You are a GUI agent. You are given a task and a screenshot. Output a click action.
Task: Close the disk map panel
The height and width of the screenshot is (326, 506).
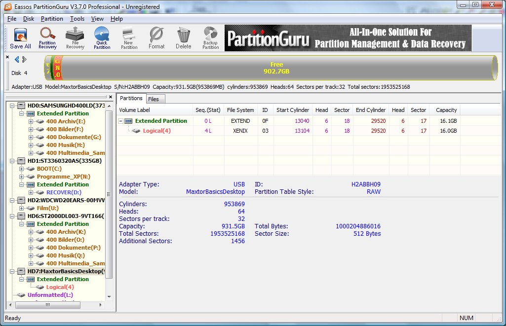[7, 57]
